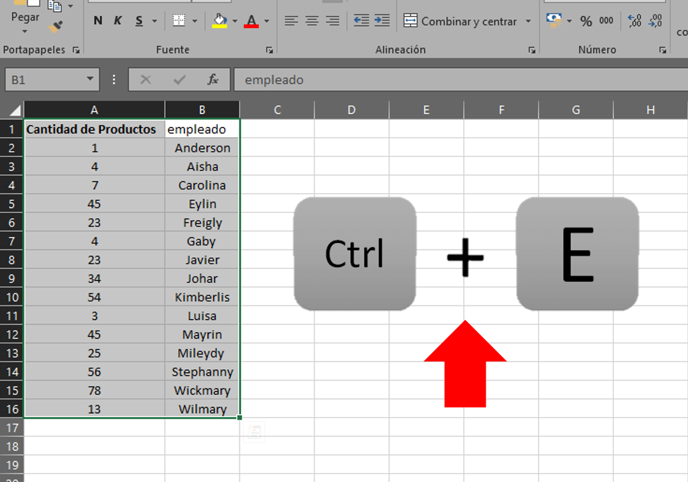Screen dimensions: 688x482
Task: Select cell B1 empleado
Action: [202, 129]
